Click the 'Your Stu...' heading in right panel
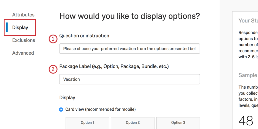 coord(248,21)
